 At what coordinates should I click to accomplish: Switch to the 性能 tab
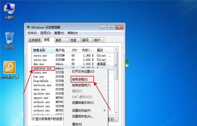click(75, 40)
